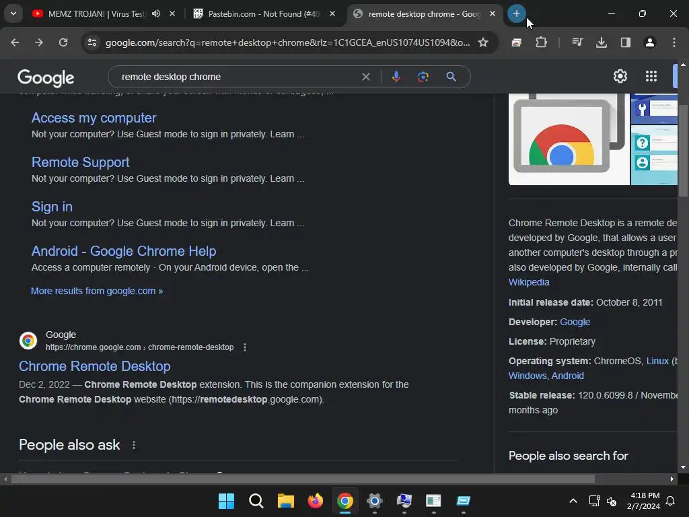689x517 pixels.
Task: Open Settings gear app on taskbar
Action: (x=374, y=501)
